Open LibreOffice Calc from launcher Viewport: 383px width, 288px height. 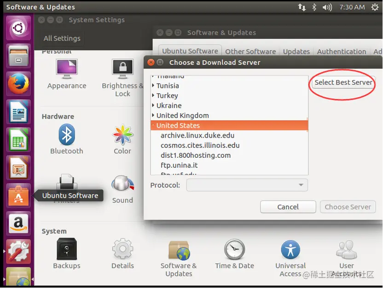18,140
